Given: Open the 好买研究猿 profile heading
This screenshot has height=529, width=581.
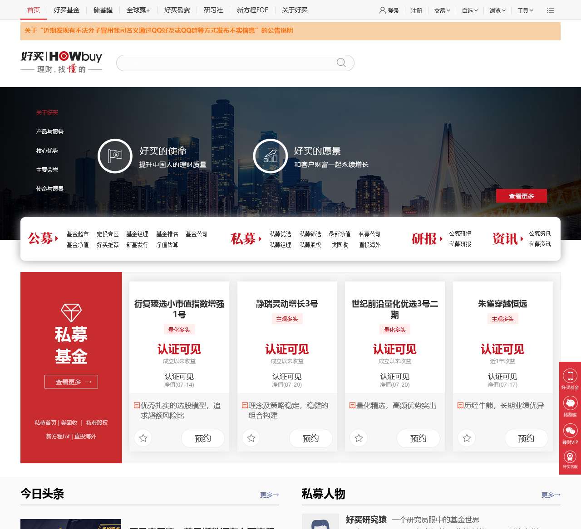Looking at the screenshot, I should 366,519.
